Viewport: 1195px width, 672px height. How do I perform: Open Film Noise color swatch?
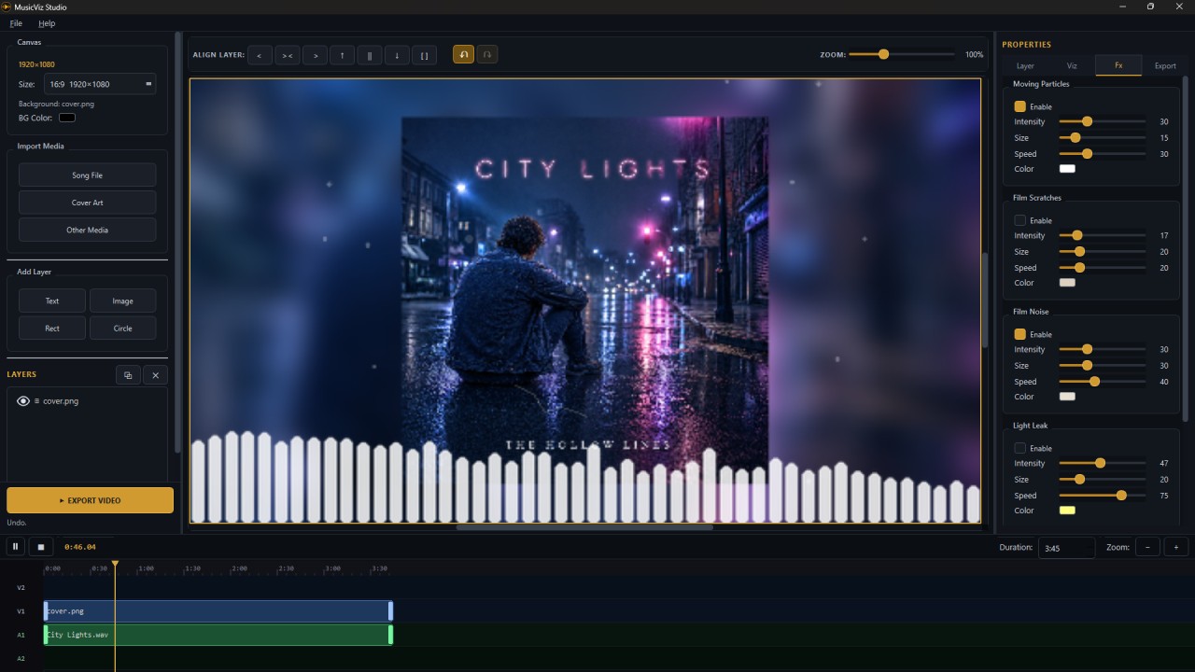coord(1067,397)
